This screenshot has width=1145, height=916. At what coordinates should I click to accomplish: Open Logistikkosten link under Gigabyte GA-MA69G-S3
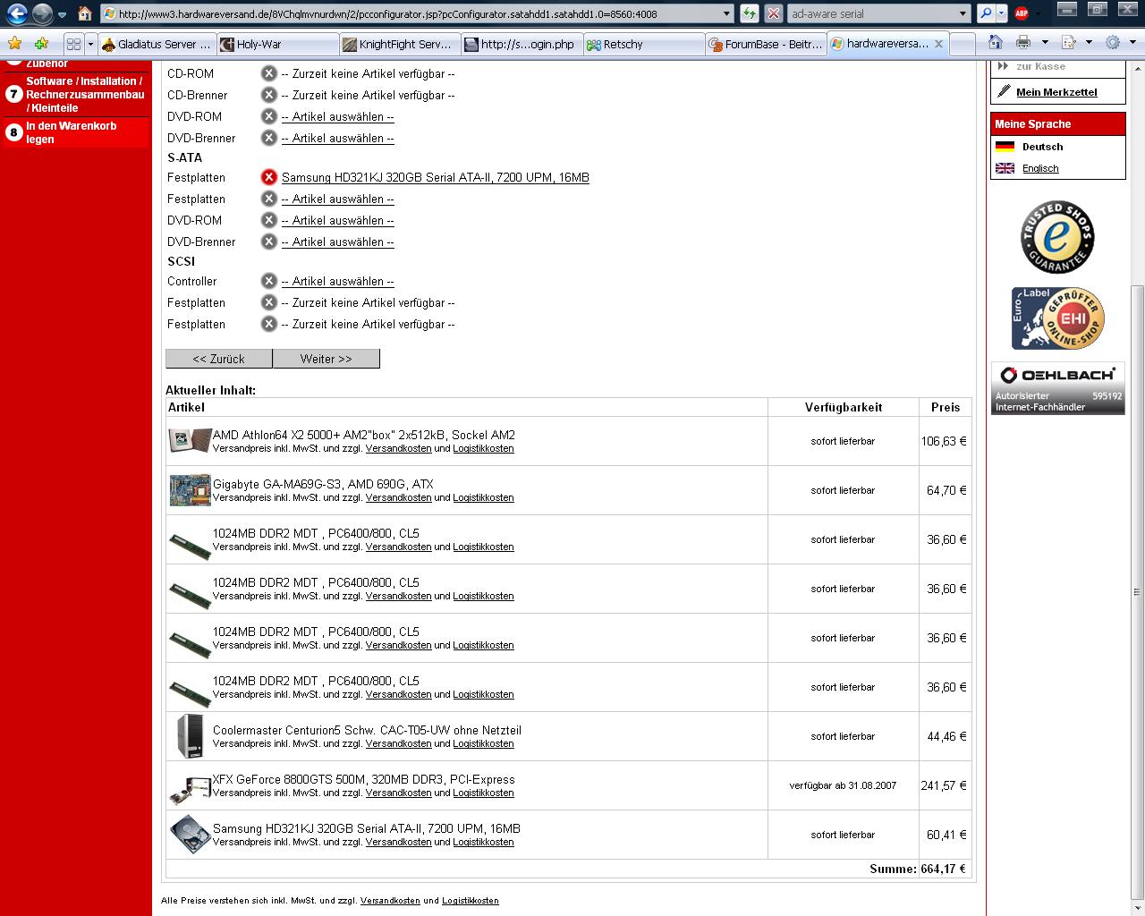[x=483, y=497]
